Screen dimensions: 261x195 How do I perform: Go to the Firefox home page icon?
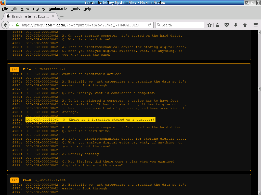point(245,25)
